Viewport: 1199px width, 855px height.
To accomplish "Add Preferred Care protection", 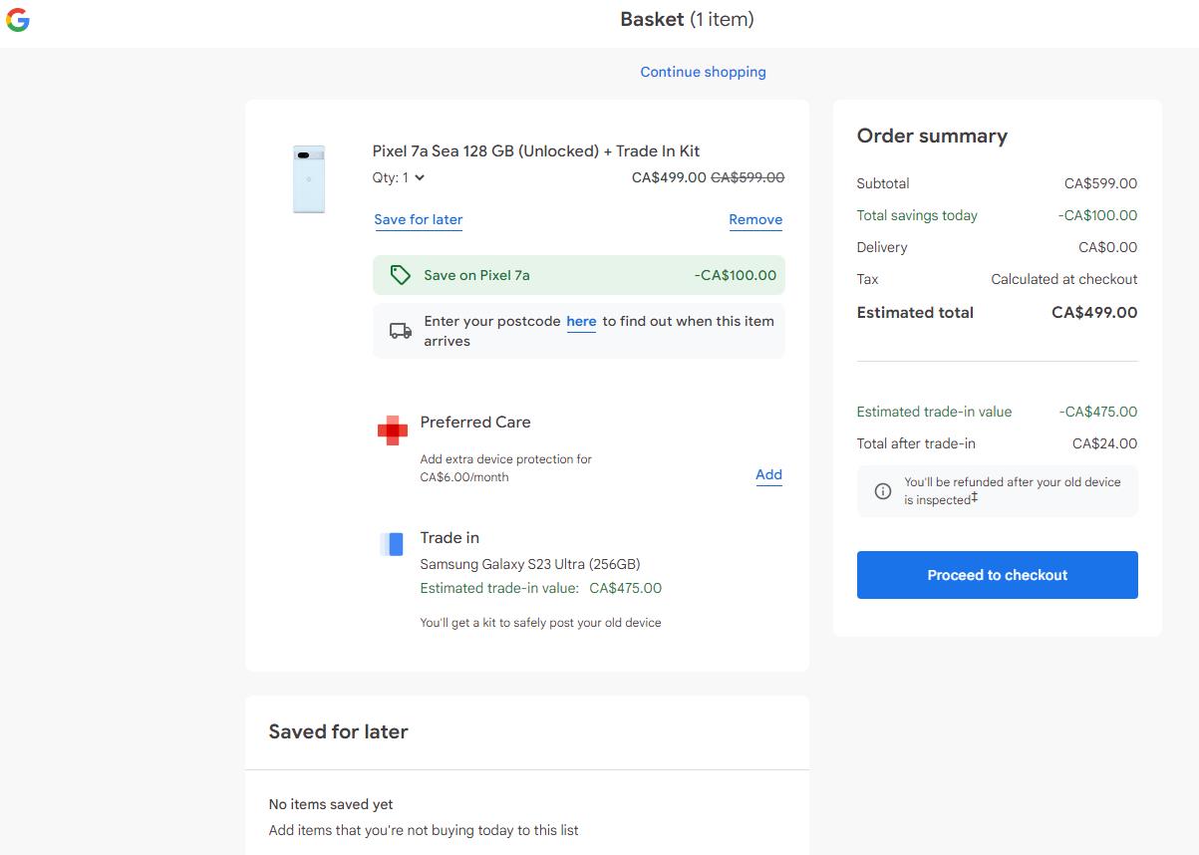I will [x=768, y=474].
